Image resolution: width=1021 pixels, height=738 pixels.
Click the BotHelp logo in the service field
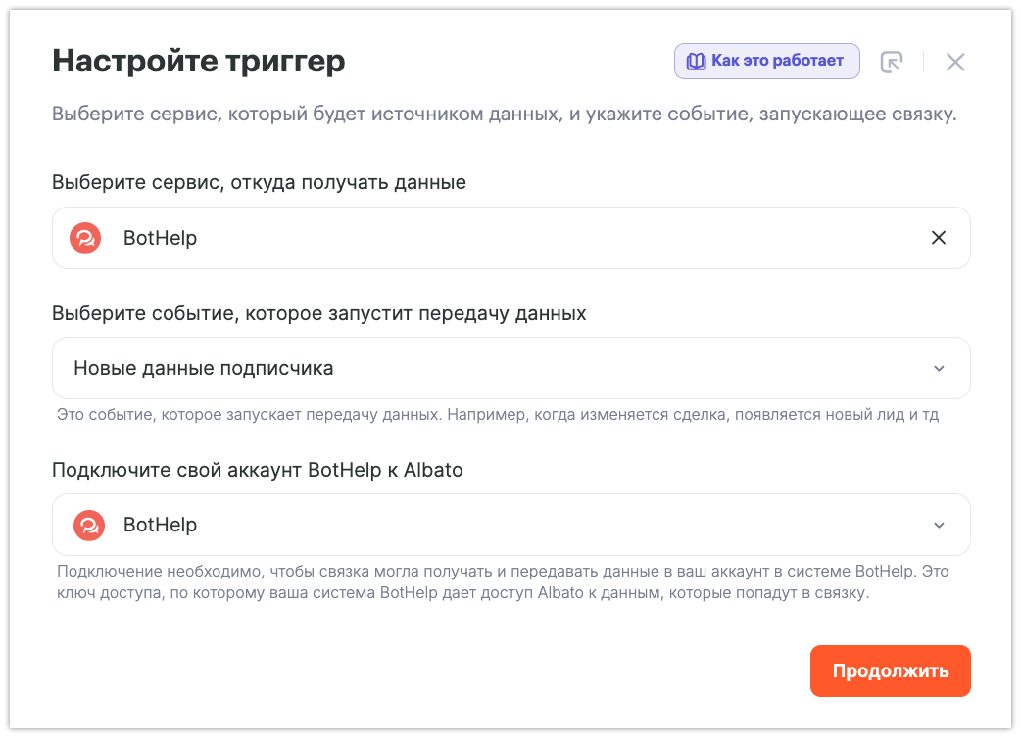tap(85, 238)
